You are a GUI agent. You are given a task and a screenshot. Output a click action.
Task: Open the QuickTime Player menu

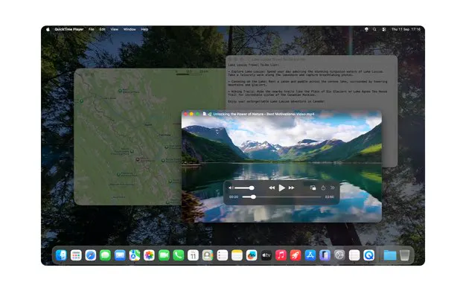(69, 30)
